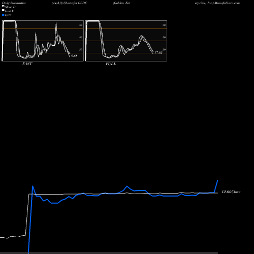Click the 80 level label in FAST chart

point(81,25)
